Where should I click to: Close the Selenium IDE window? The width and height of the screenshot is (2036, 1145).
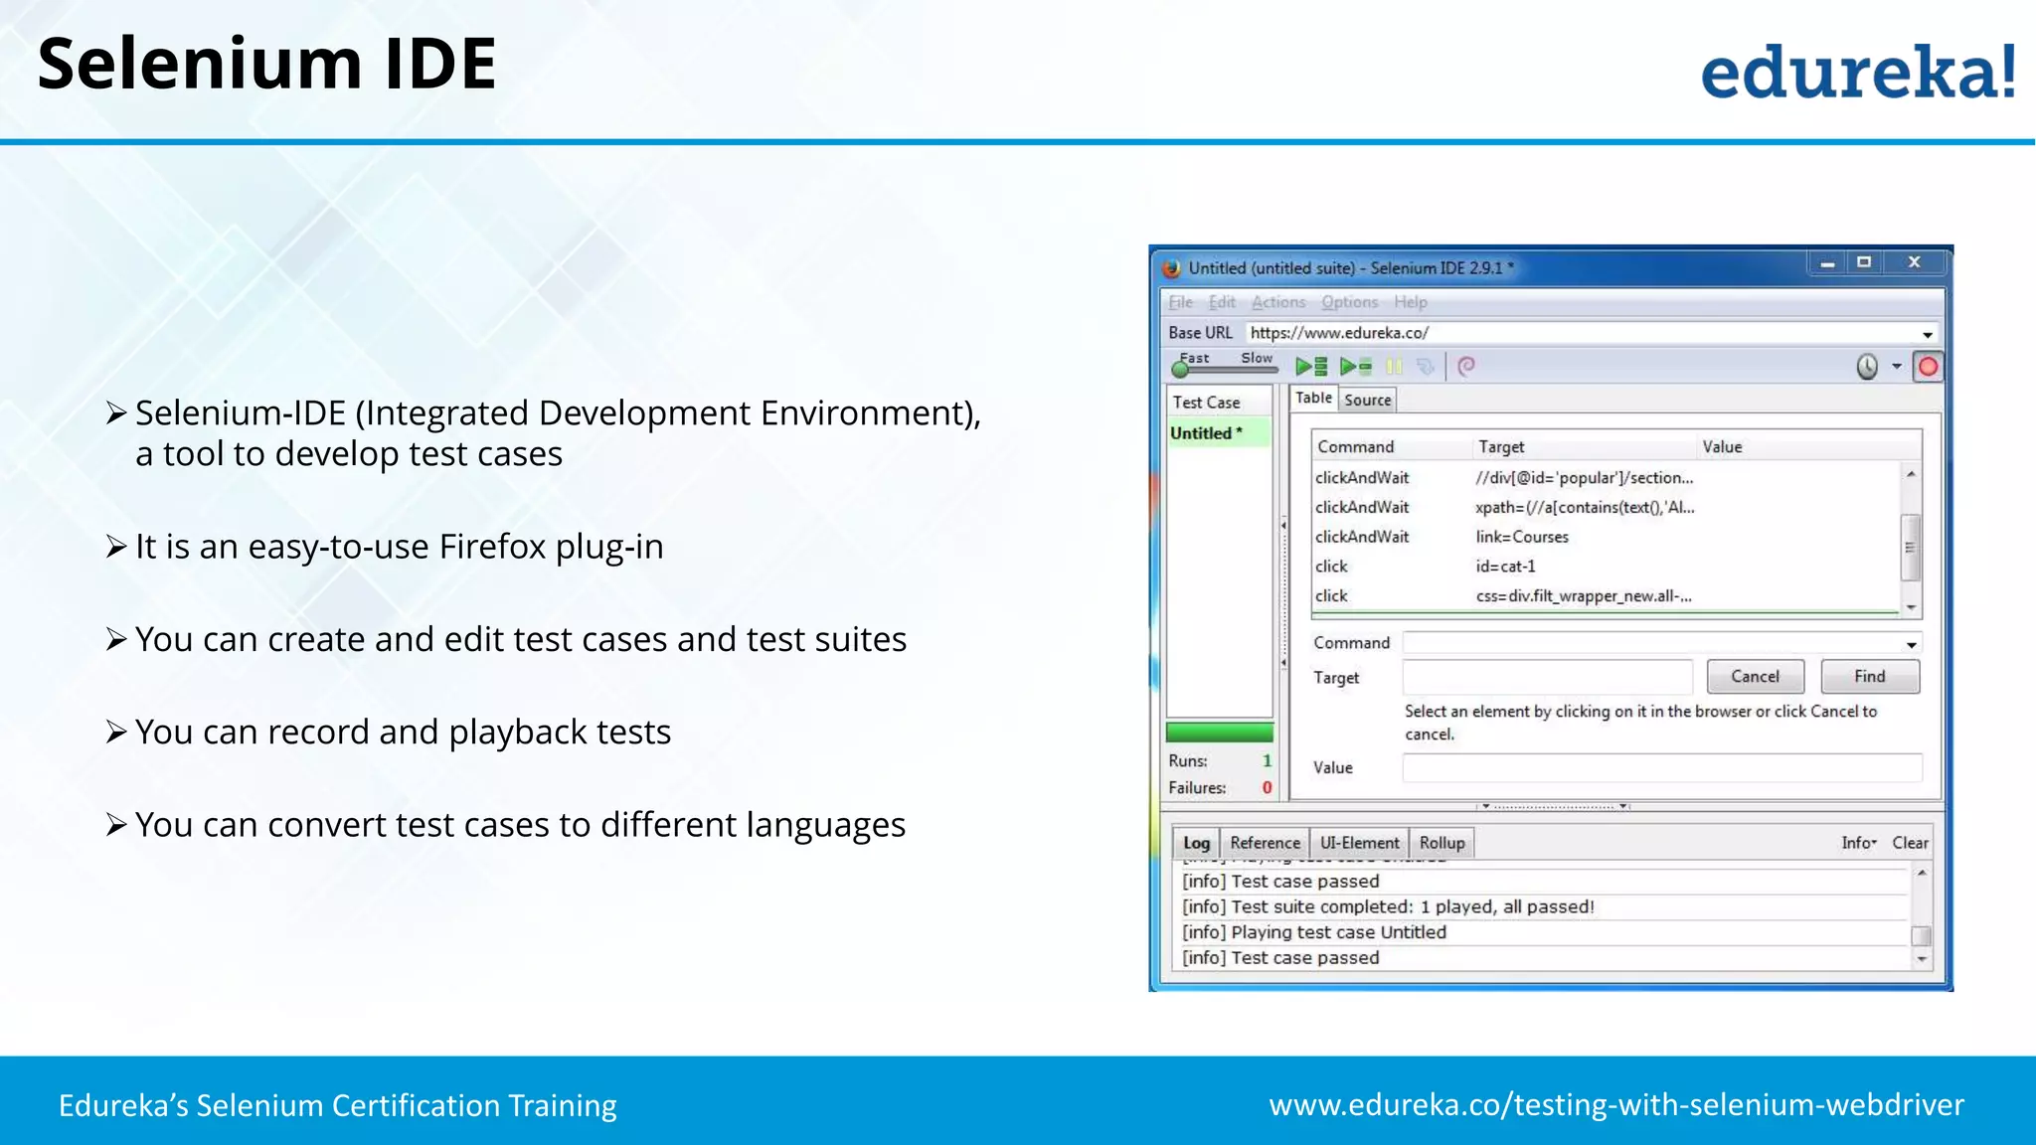pos(1914,263)
